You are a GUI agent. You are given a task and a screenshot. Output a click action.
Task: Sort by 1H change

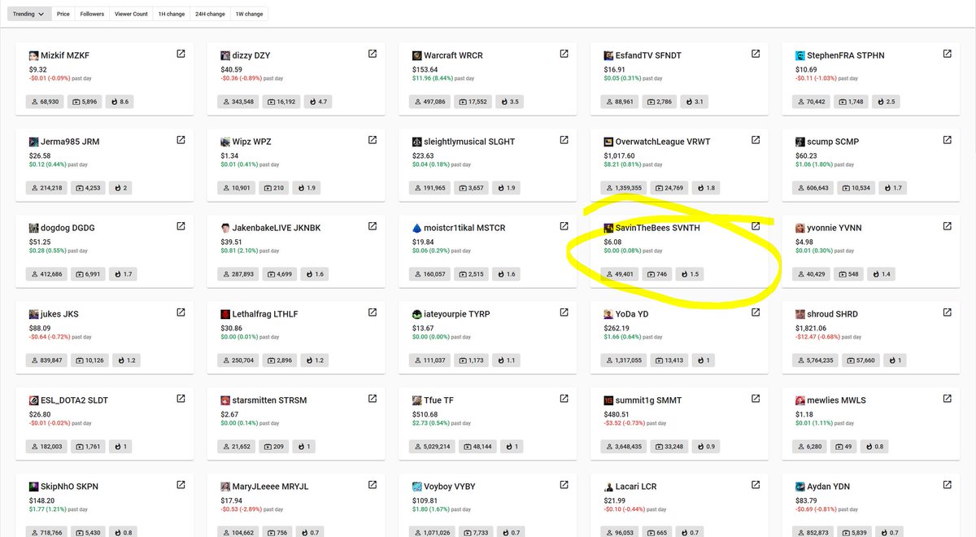(x=172, y=14)
